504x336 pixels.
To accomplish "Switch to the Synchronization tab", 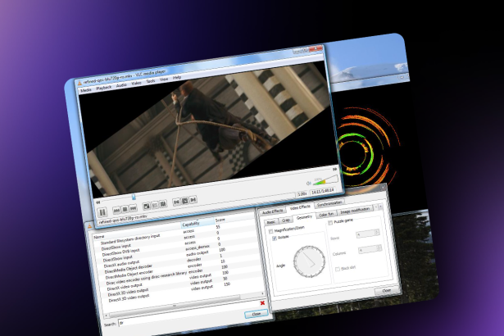I will [329, 203].
